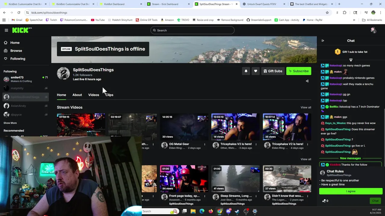Open the Didn't know that clip thumbnail
This screenshot has width=385, height=216.
[287, 179]
